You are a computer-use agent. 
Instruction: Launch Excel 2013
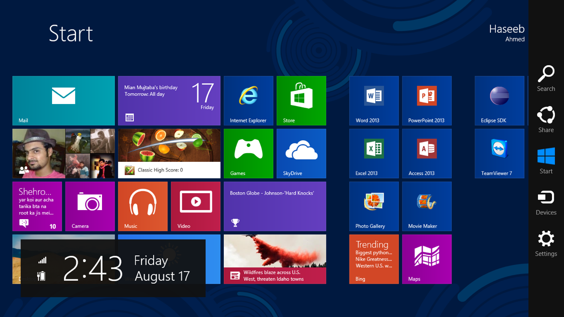pyautogui.click(x=374, y=153)
